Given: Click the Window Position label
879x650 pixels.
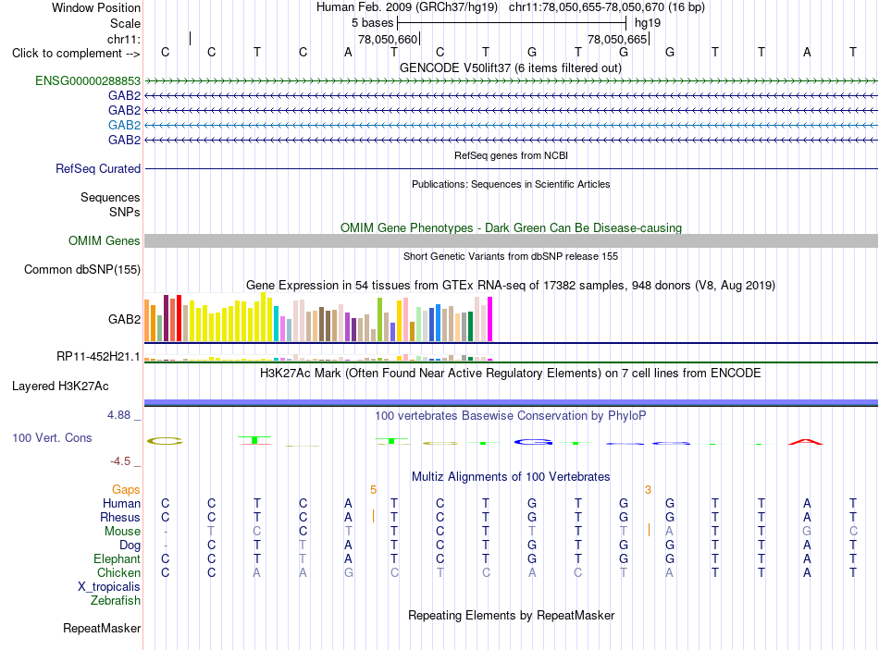Looking at the screenshot, I should pos(96,7).
